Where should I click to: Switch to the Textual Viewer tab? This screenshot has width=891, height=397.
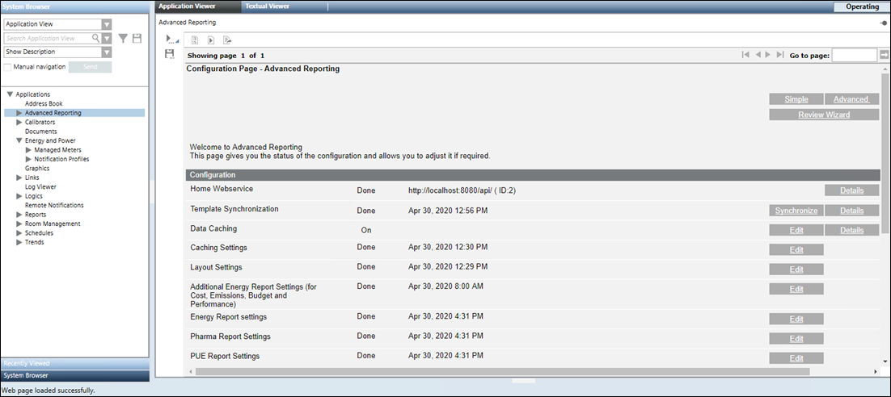coord(267,6)
